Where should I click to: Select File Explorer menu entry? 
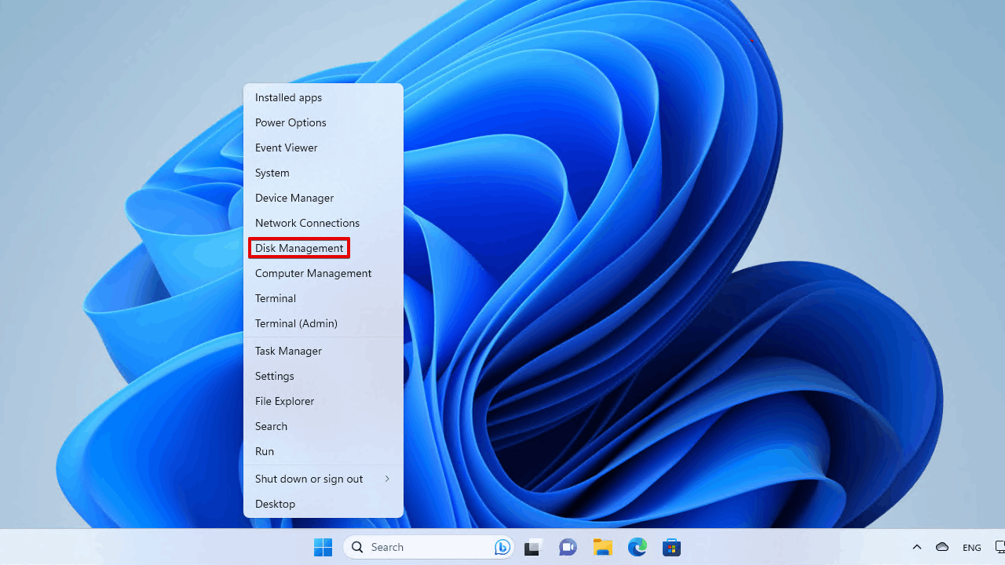tap(323, 401)
